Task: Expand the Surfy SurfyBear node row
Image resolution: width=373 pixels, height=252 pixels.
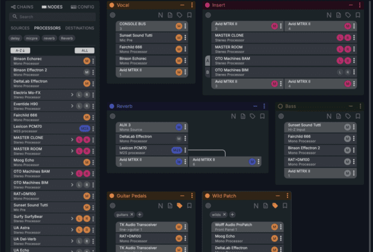Action: pyautogui.click(x=72, y=218)
